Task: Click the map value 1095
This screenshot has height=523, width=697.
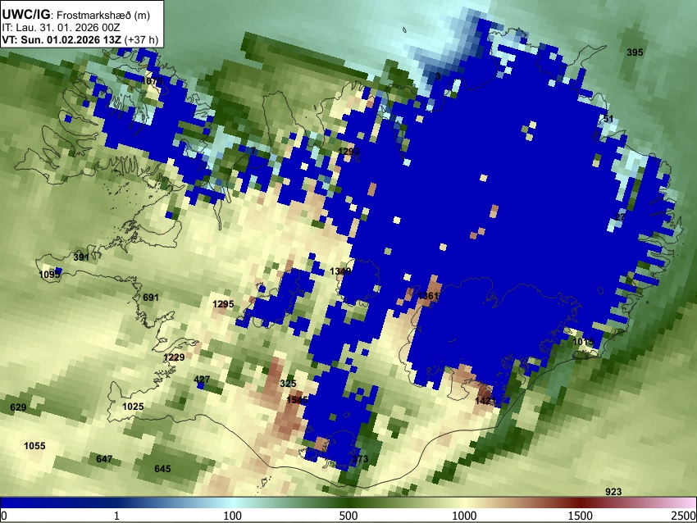Action: pos(49,275)
